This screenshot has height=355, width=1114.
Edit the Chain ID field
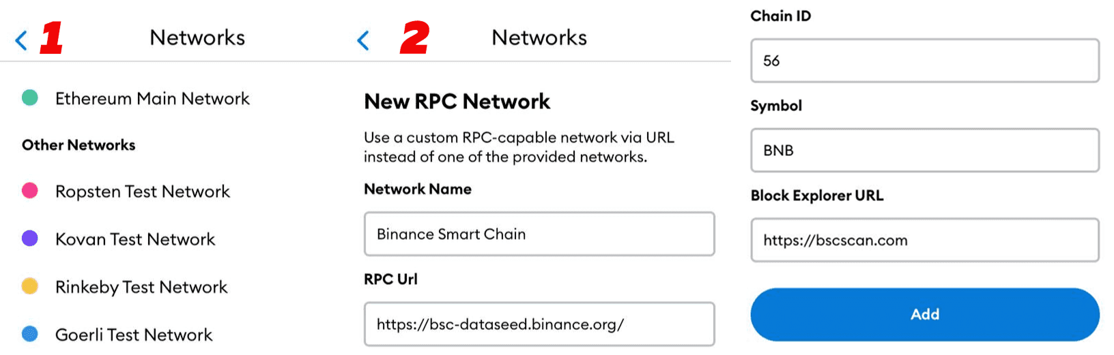pyautogui.click(x=924, y=61)
